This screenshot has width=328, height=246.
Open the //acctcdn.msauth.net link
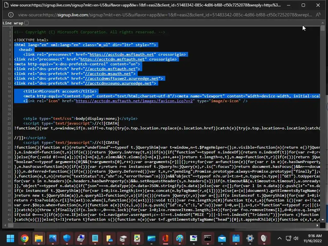[x=108, y=74]
